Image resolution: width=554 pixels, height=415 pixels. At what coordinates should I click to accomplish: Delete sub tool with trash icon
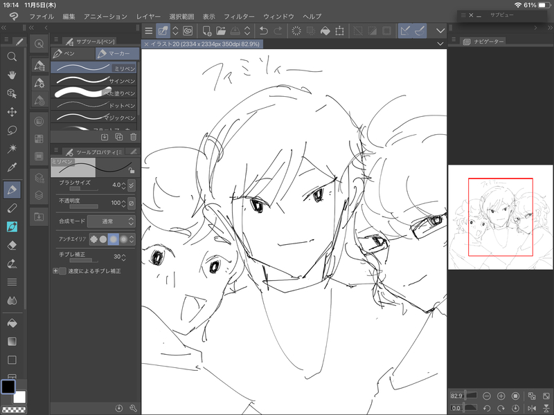click(x=133, y=137)
